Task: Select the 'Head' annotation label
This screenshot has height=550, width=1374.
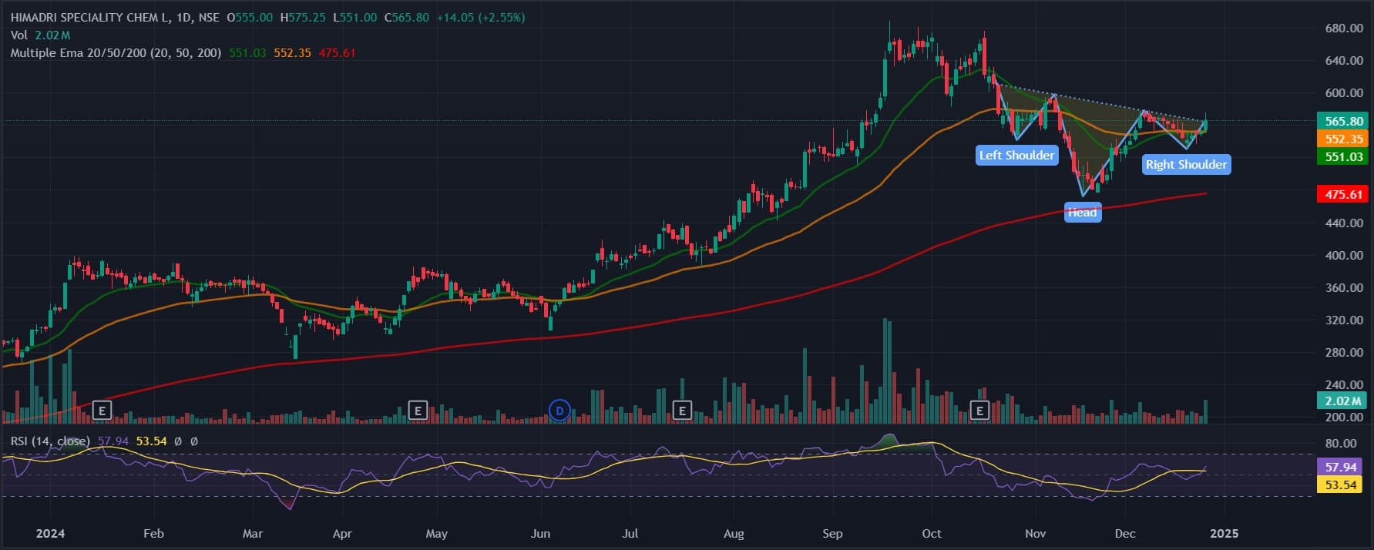Action: pos(1082,213)
